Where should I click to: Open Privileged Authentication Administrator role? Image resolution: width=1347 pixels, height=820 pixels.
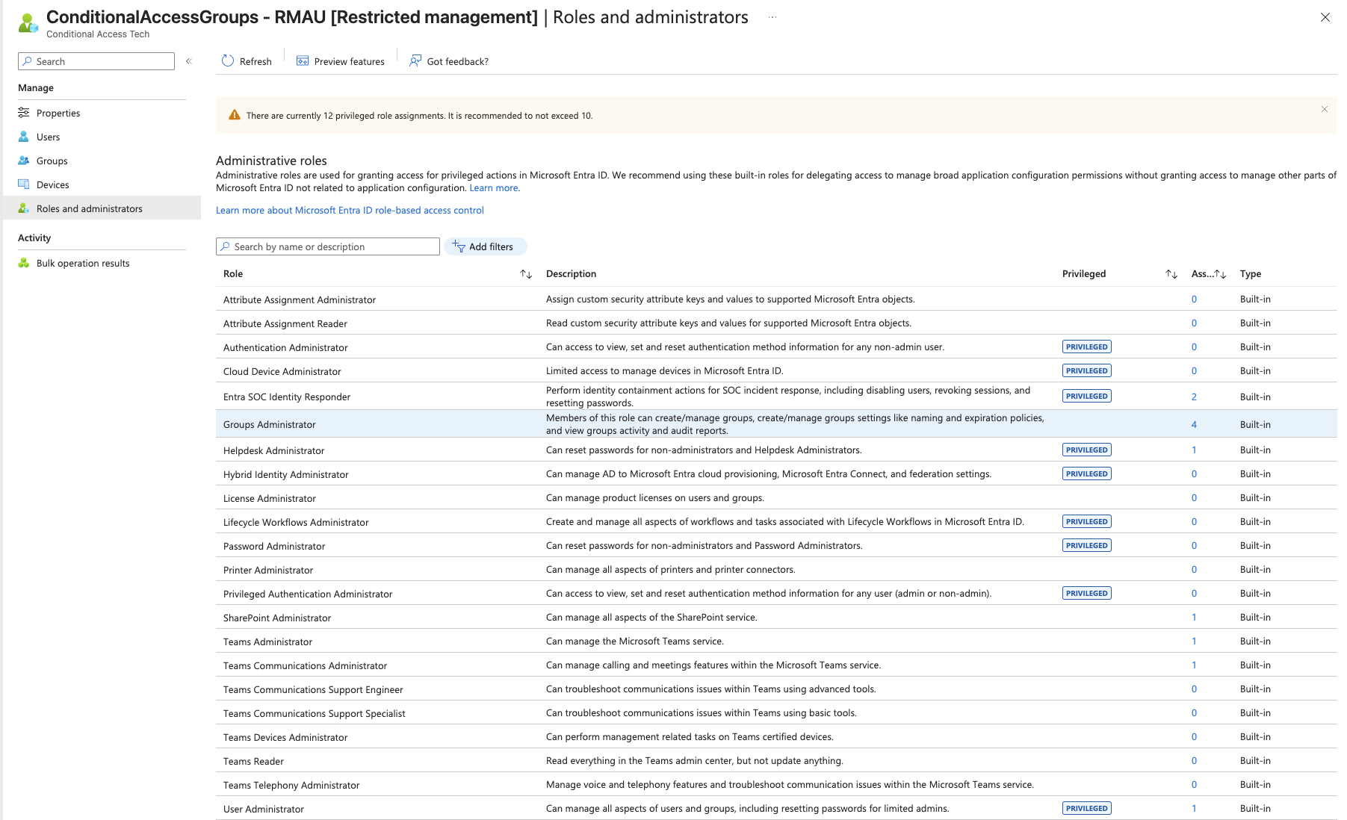(x=307, y=594)
